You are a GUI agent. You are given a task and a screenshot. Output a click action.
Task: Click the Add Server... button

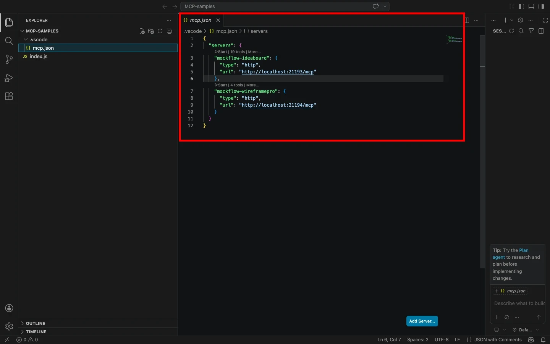pos(422,321)
